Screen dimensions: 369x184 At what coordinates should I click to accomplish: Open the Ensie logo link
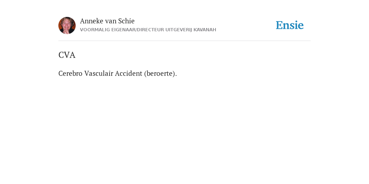click(290, 25)
